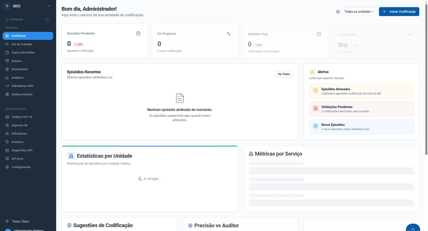This screenshot has width=428, height=231.
Task: Collapse the sidebar with the double-chevron icon
Action: click(x=49, y=6)
